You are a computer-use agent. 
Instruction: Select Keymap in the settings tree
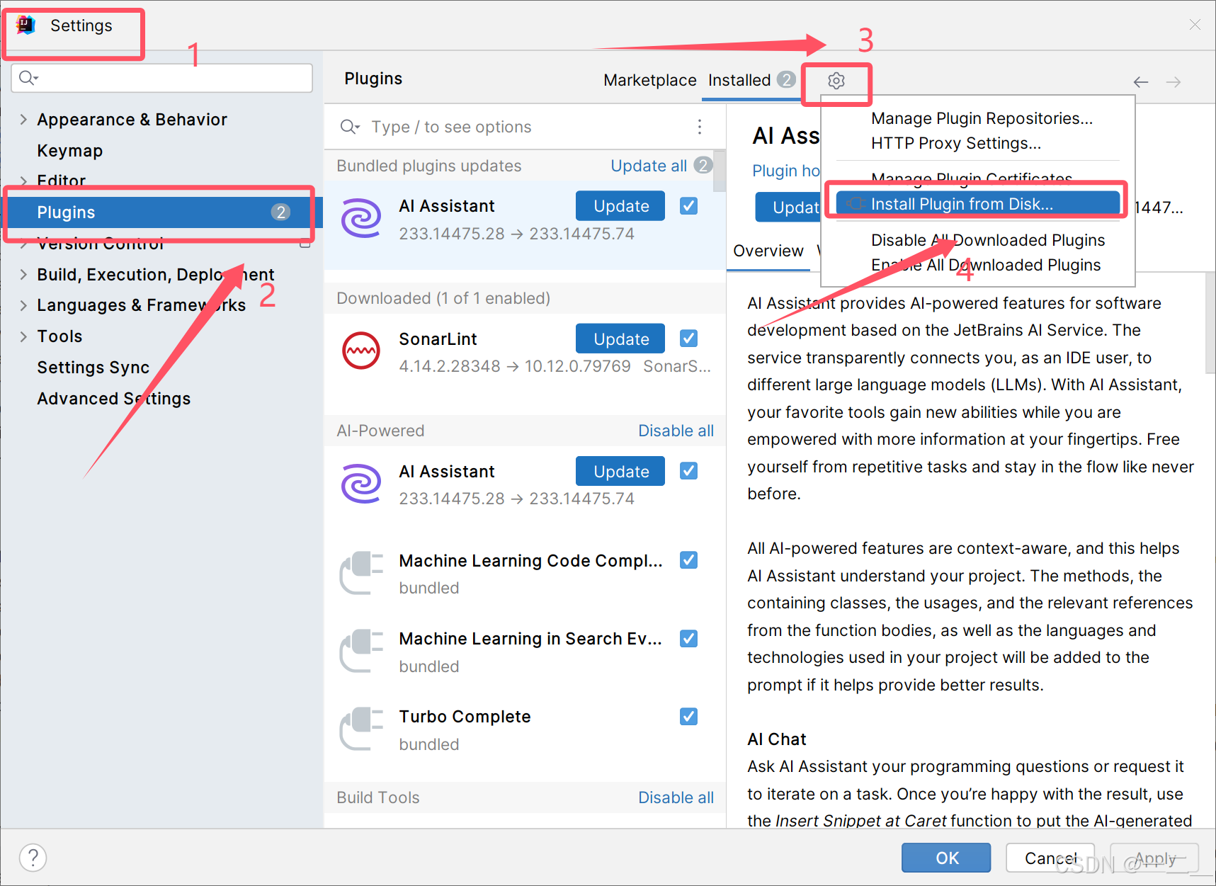(69, 151)
